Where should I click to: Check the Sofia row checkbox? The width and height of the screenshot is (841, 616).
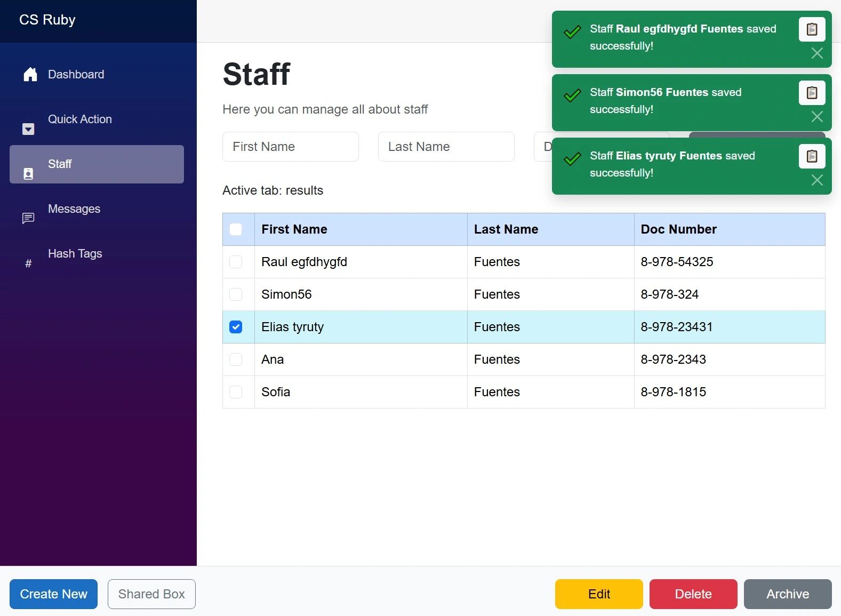click(x=236, y=392)
